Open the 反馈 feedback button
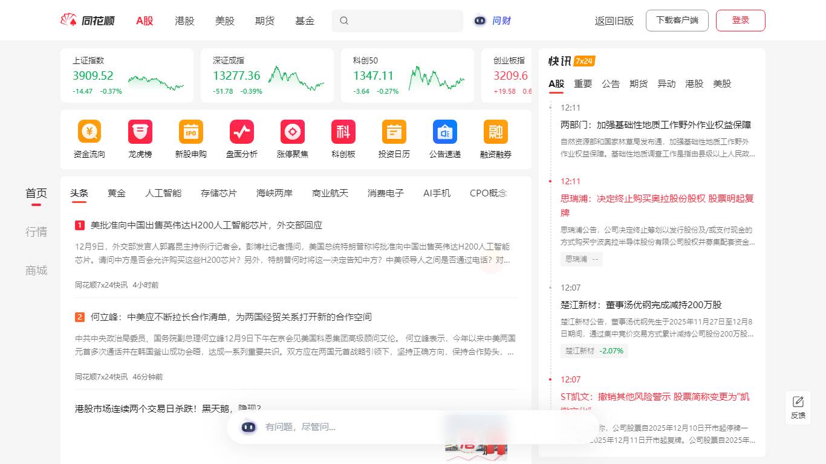The height and width of the screenshot is (464, 826). click(x=798, y=408)
